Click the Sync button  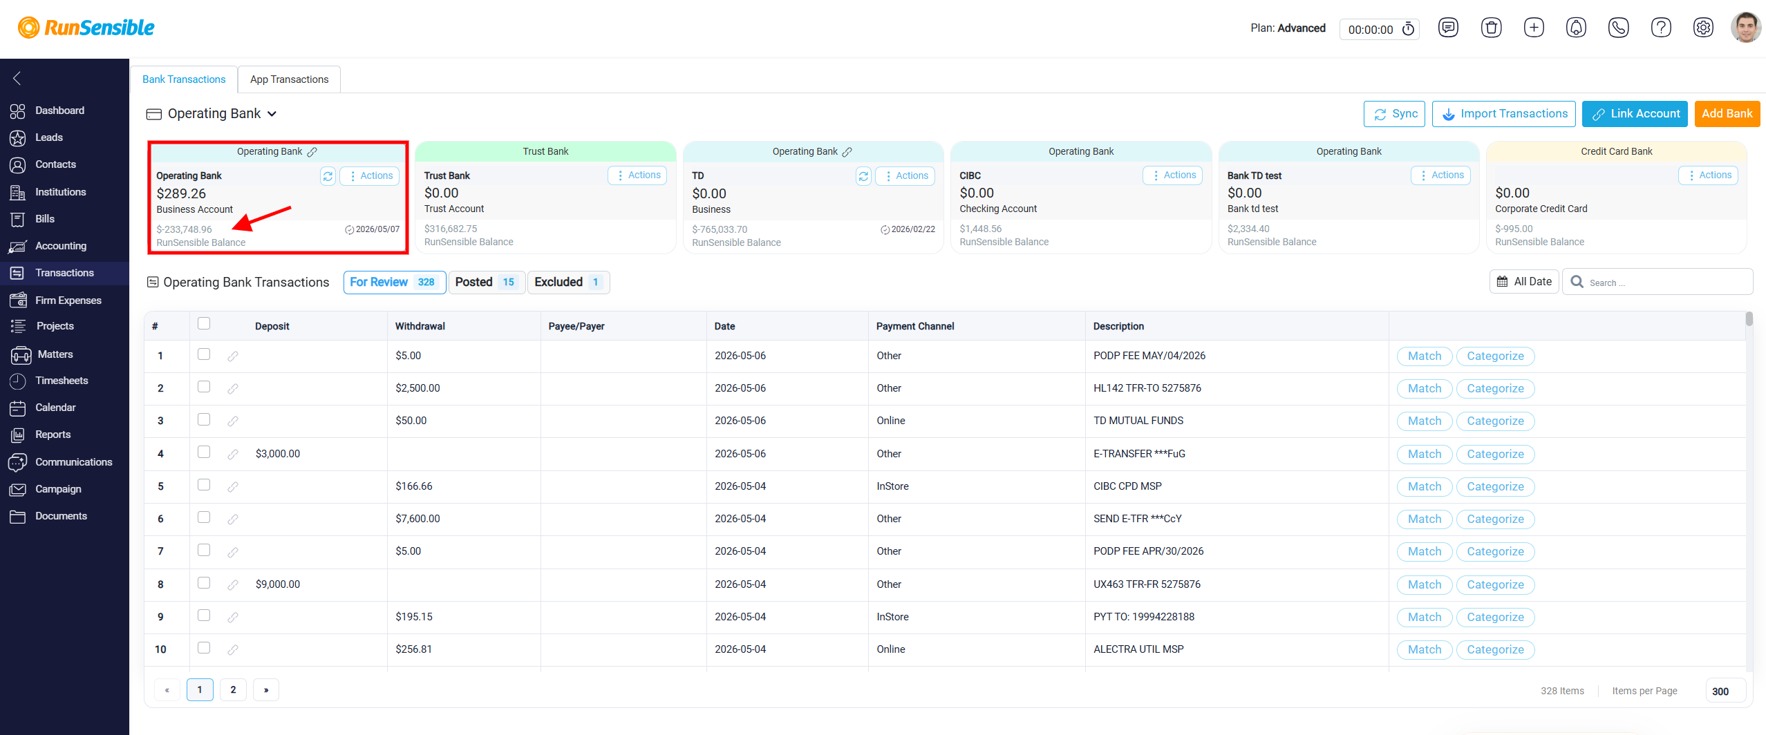point(1394,114)
